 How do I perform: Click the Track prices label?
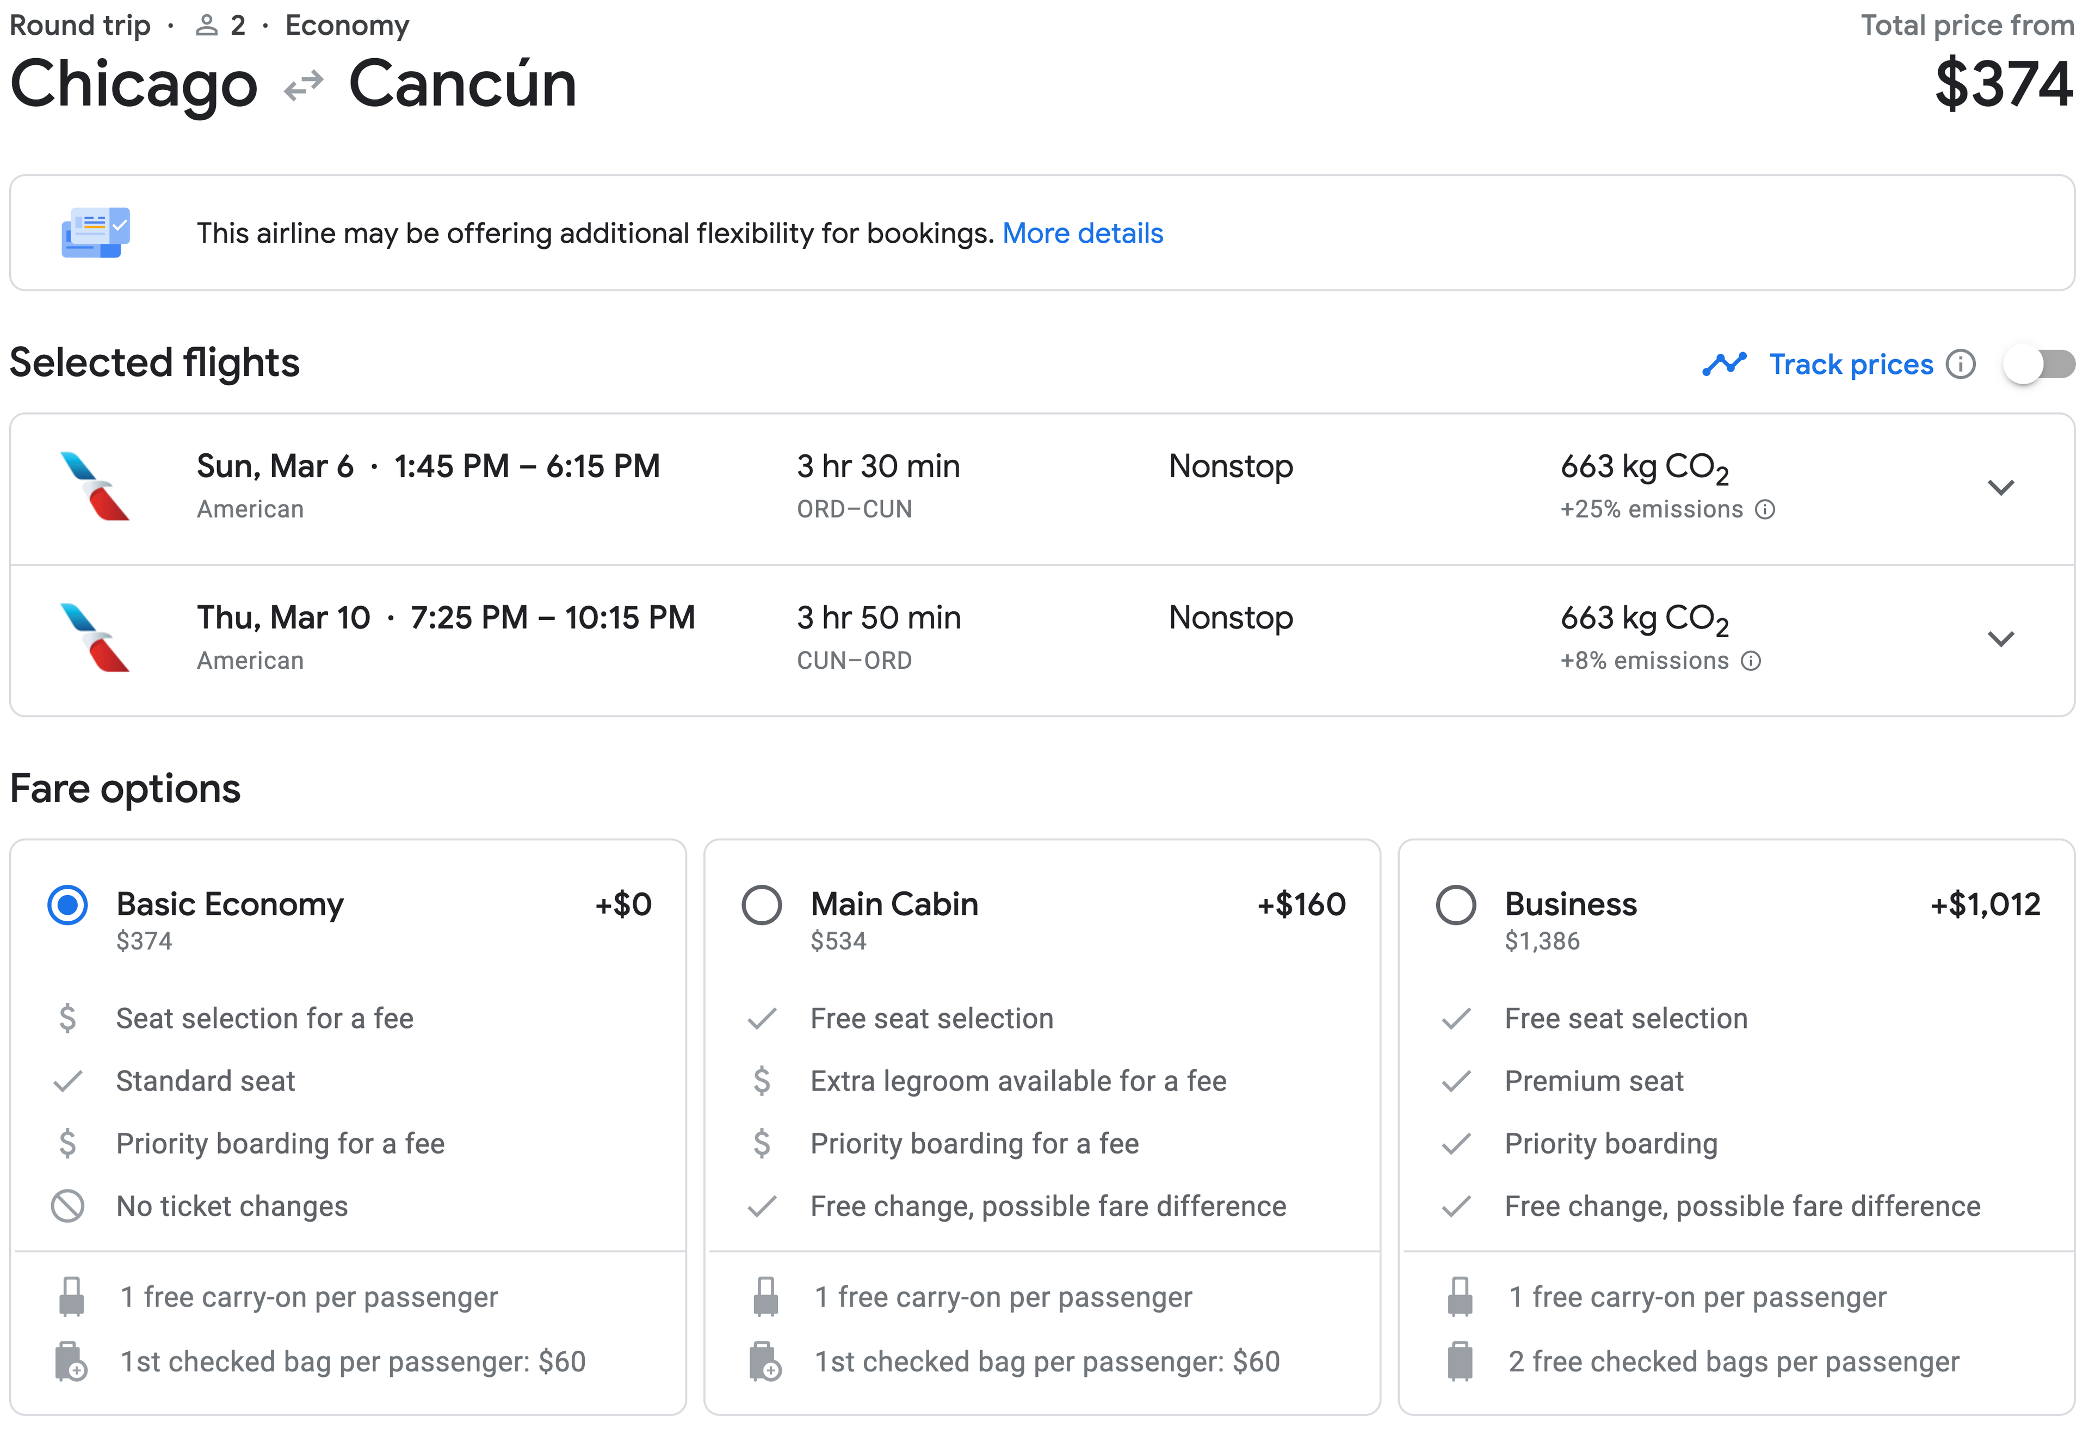(1851, 364)
